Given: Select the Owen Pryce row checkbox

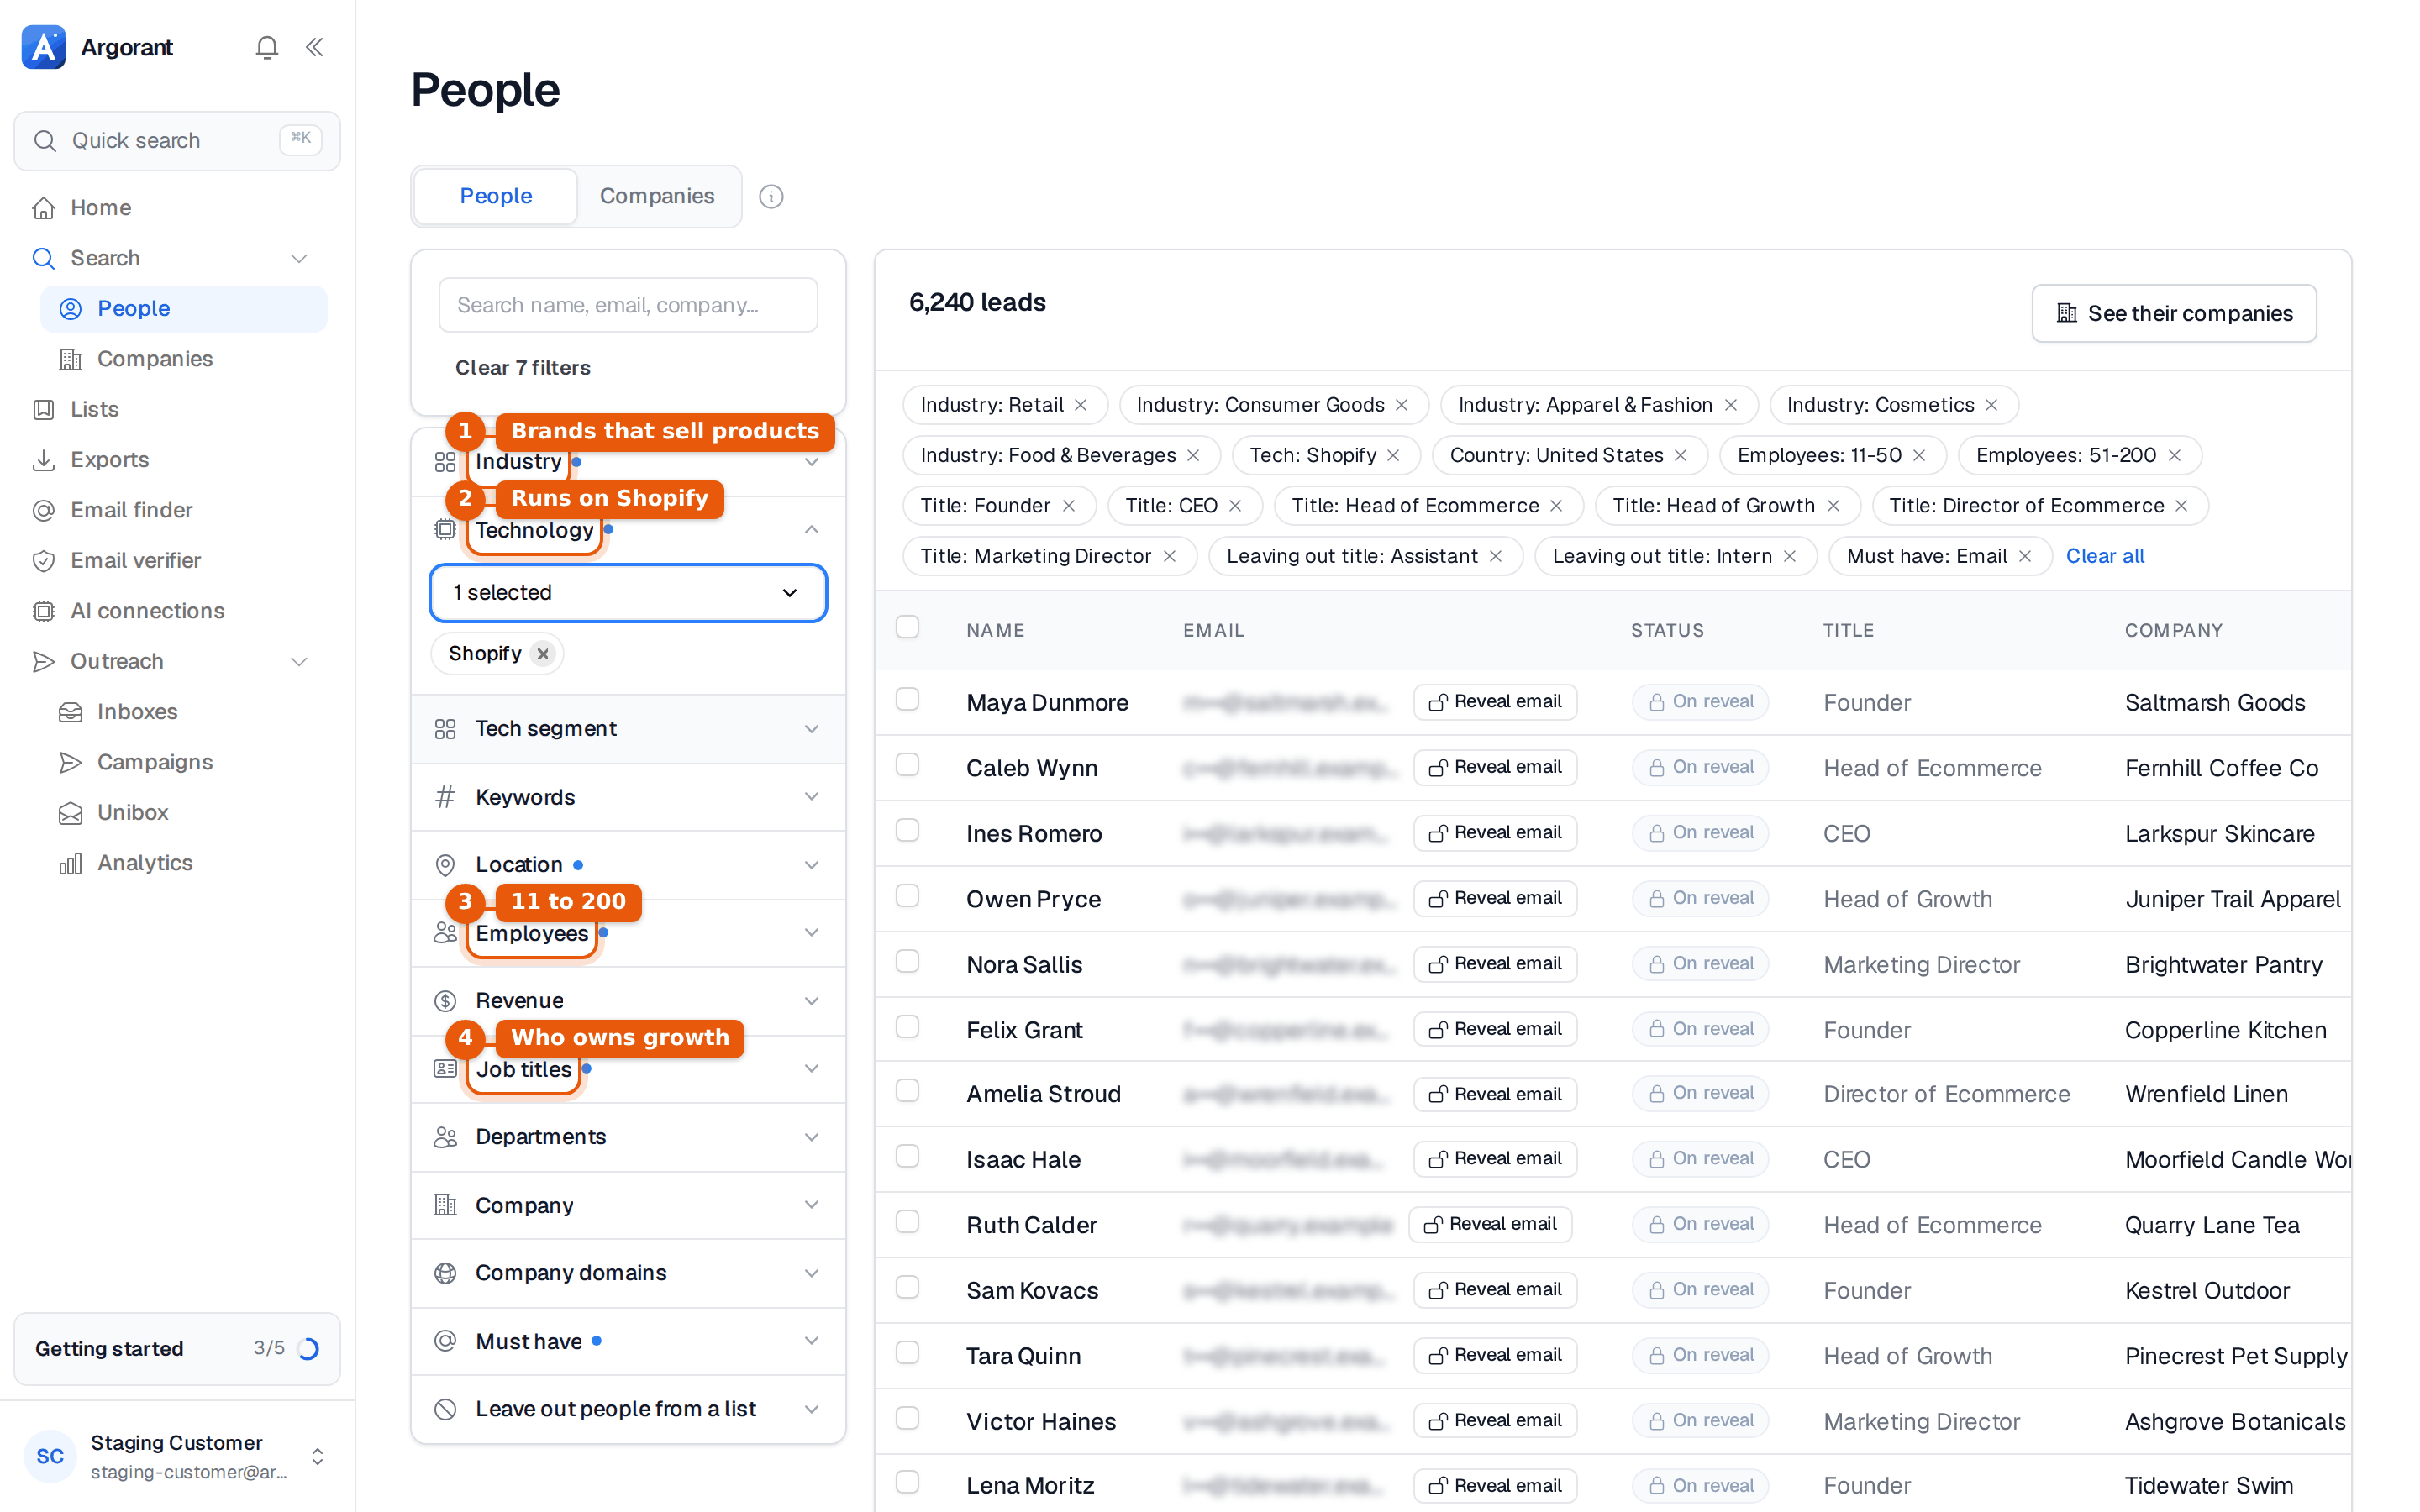Looking at the screenshot, I should click(x=907, y=895).
